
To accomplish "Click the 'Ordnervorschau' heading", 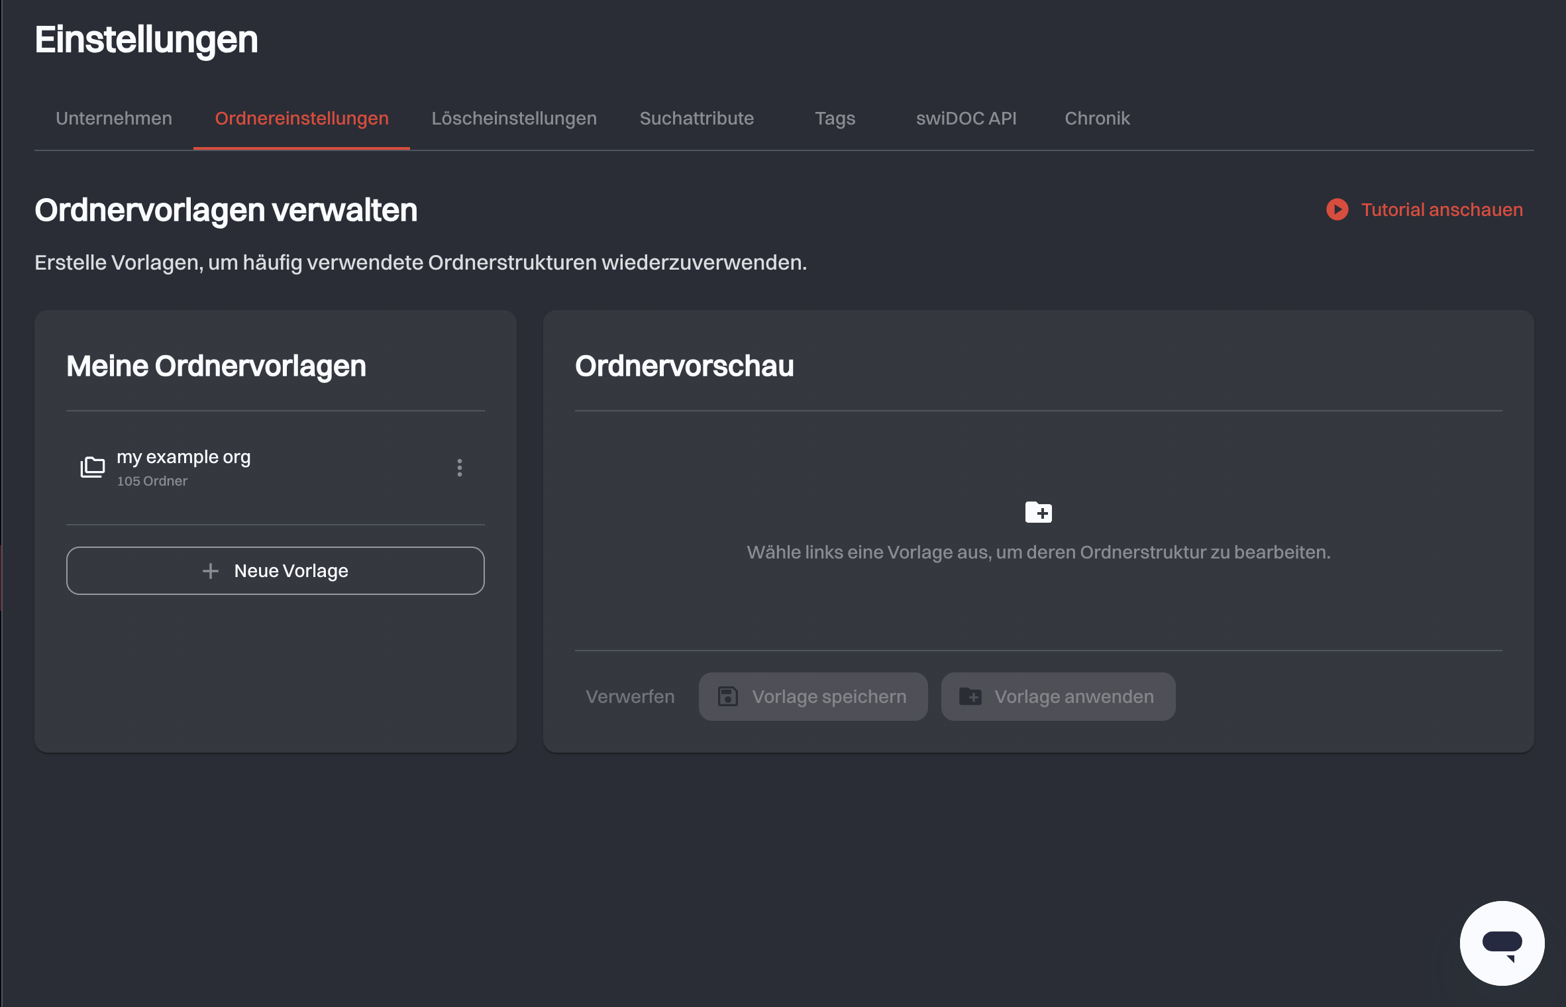I will pos(684,366).
